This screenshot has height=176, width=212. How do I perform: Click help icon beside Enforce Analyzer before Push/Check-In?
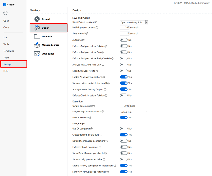pos(113,58)
